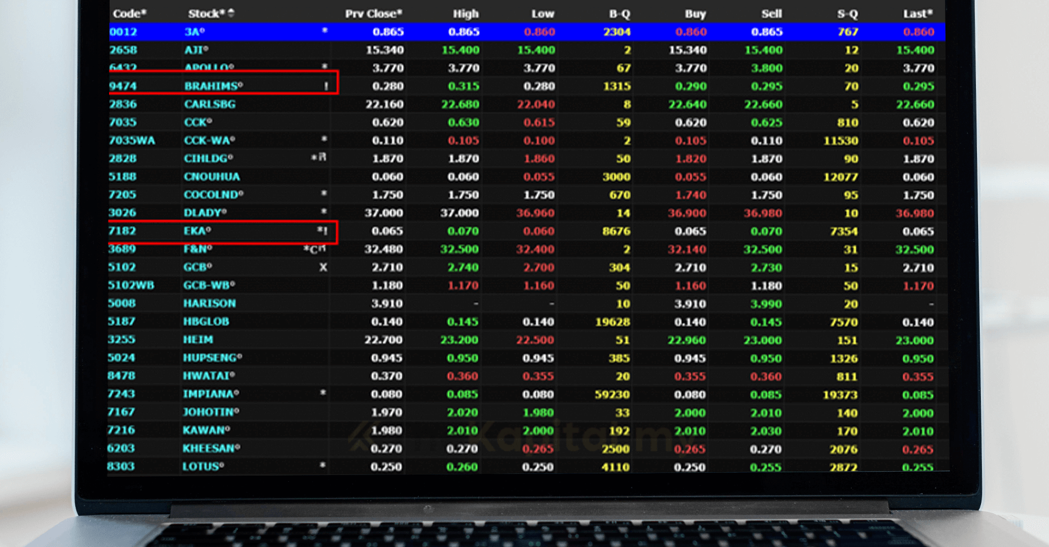
Task: Sort by the Last column header
Action: coord(917,13)
